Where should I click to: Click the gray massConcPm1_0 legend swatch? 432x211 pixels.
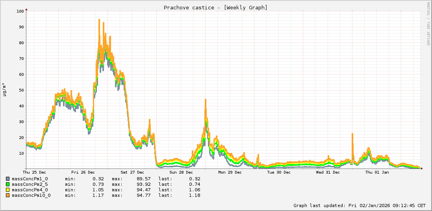tap(8, 179)
